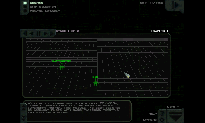205x123 pixels.
Task: Jump to first briefing stage button
Action: pos(25,33)
